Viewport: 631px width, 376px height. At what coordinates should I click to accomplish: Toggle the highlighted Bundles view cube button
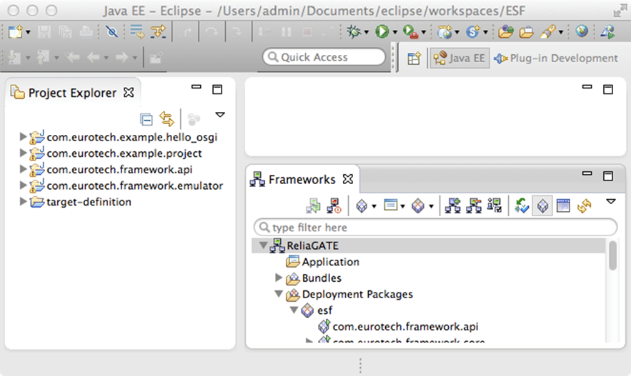(x=542, y=206)
